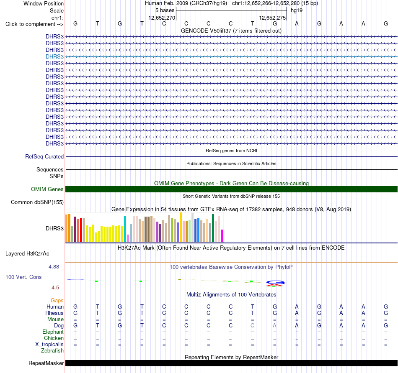Open the GENCODE V50lift37 track title
The width and height of the screenshot is (398, 373).
coord(231,31)
